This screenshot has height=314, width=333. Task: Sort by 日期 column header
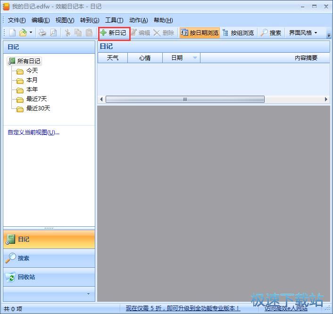pos(182,58)
